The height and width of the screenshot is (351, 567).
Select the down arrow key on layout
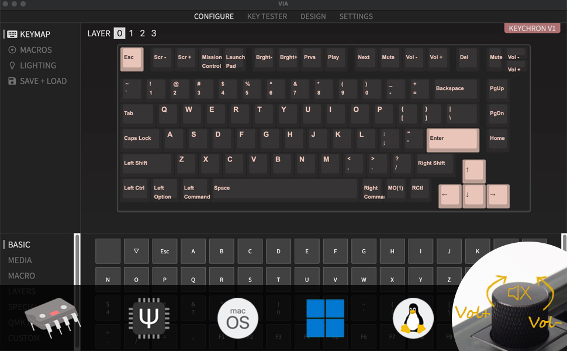coord(474,197)
